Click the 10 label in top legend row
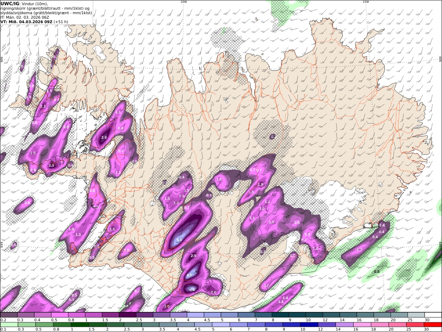442x332 pixels. [308, 320]
